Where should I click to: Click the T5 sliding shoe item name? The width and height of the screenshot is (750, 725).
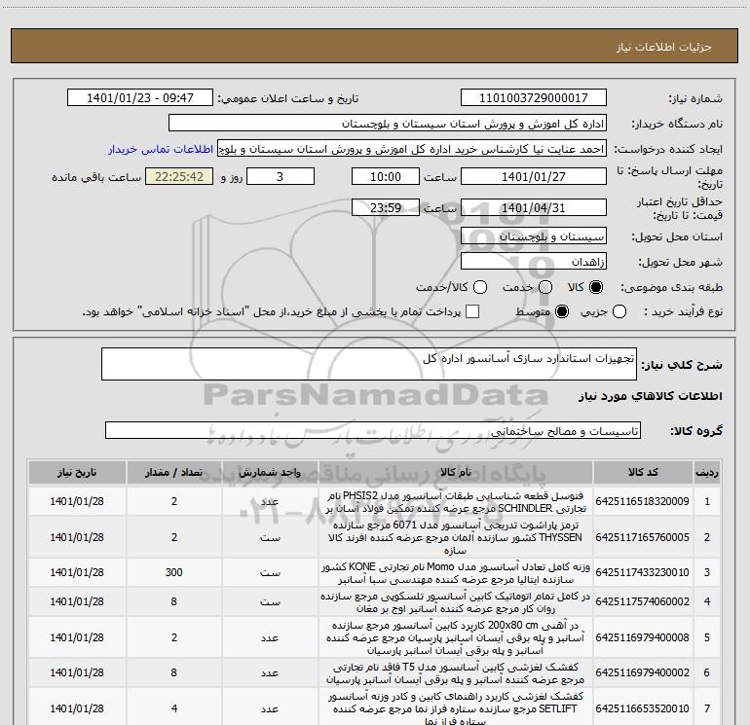pos(456,672)
